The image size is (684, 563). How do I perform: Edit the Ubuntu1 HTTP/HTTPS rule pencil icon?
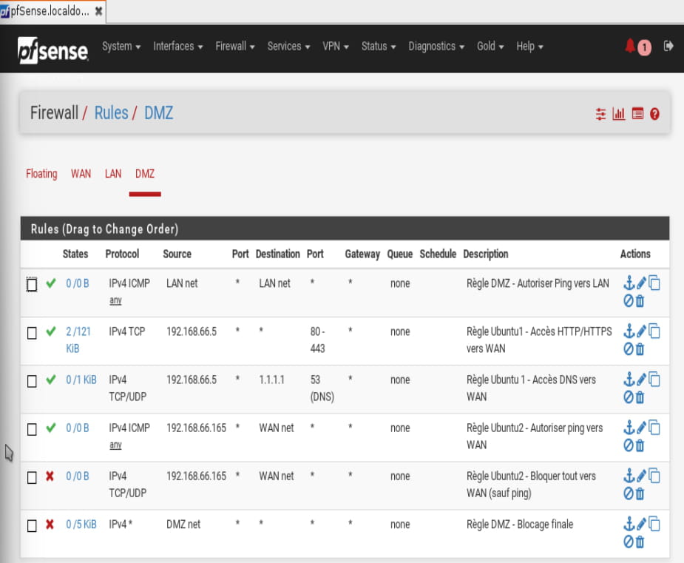tap(641, 331)
